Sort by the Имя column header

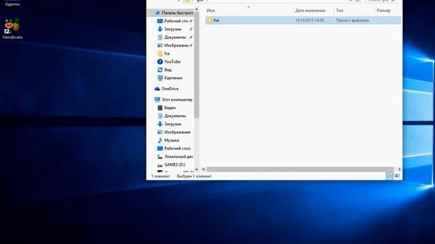click(x=211, y=11)
